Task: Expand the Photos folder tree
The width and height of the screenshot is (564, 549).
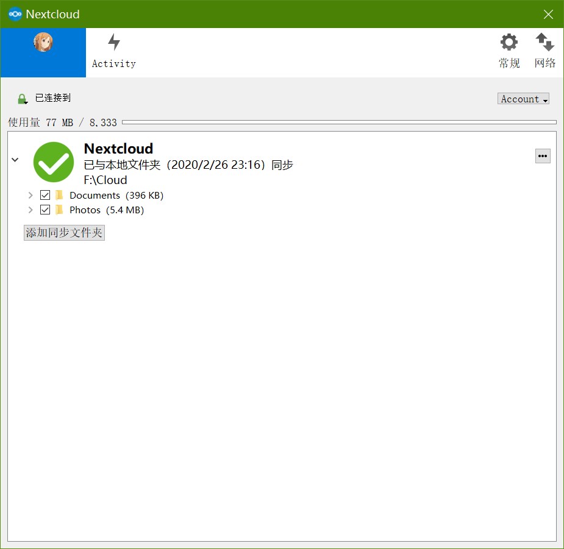Action: [x=30, y=210]
